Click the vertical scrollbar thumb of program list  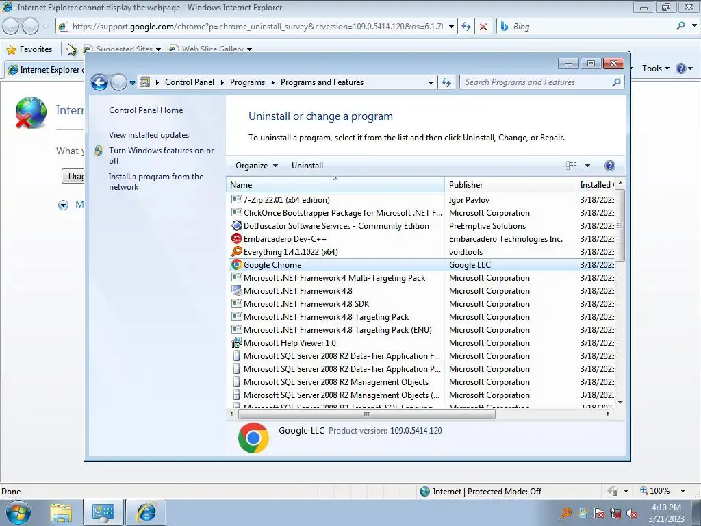620,225
